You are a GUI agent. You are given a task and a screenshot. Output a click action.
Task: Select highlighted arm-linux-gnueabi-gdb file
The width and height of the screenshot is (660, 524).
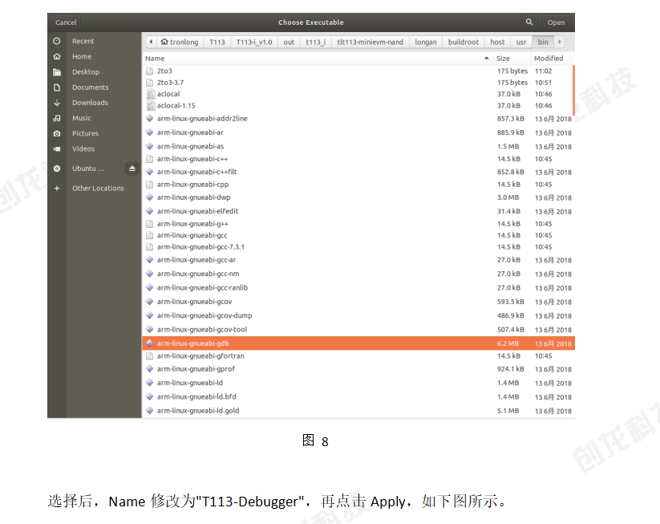click(358, 343)
